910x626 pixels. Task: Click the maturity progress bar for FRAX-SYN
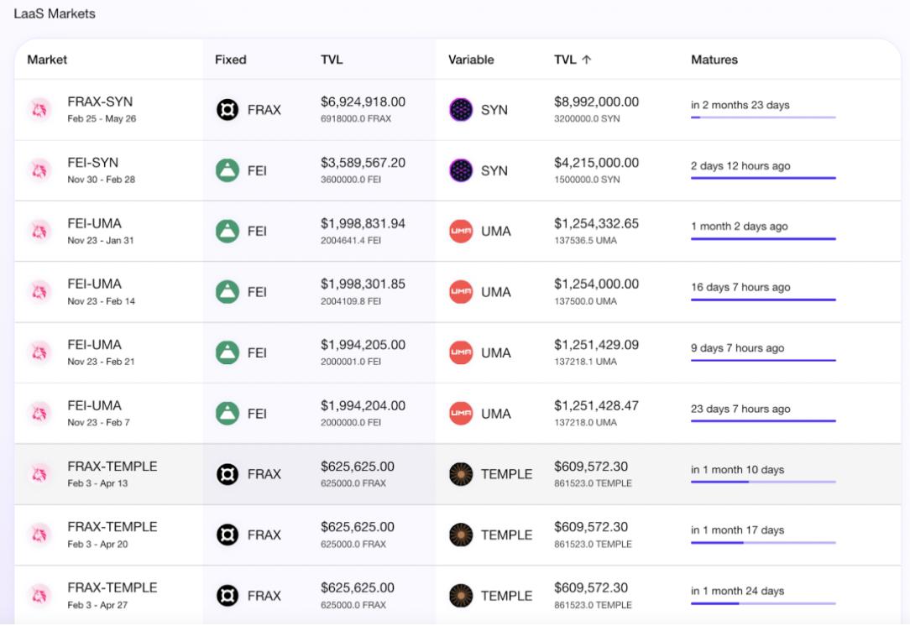762,117
